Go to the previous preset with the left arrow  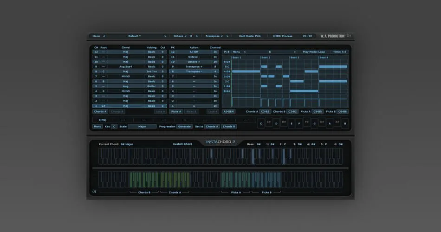(x=104, y=36)
